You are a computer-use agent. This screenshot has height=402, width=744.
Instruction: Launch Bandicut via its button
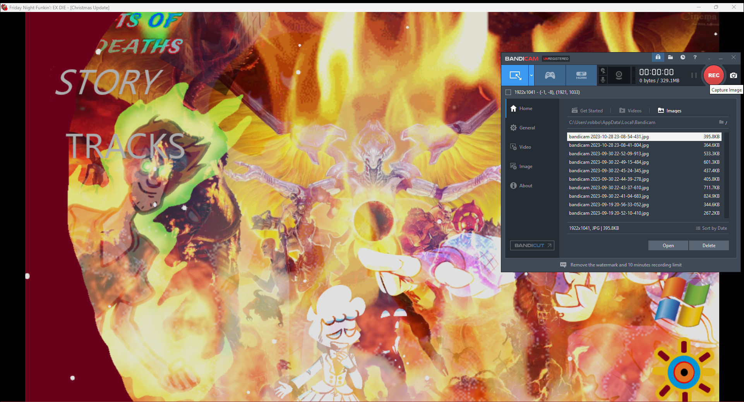coord(532,245)
